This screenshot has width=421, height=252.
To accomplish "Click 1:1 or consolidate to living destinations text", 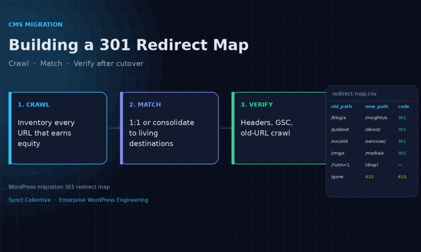I will [162, 133].
